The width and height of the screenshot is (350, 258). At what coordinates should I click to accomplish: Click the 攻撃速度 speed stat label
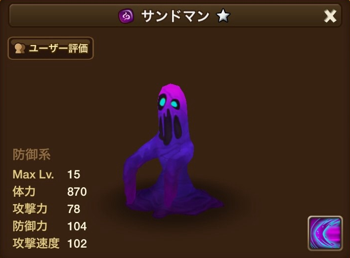tap(36, 243)
